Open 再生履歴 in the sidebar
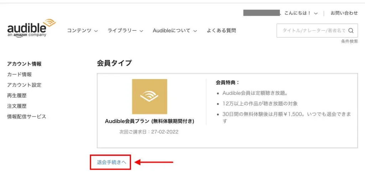The height and width of the screenshot is (183, 365). pyautogui.click(x=17, y=96)
